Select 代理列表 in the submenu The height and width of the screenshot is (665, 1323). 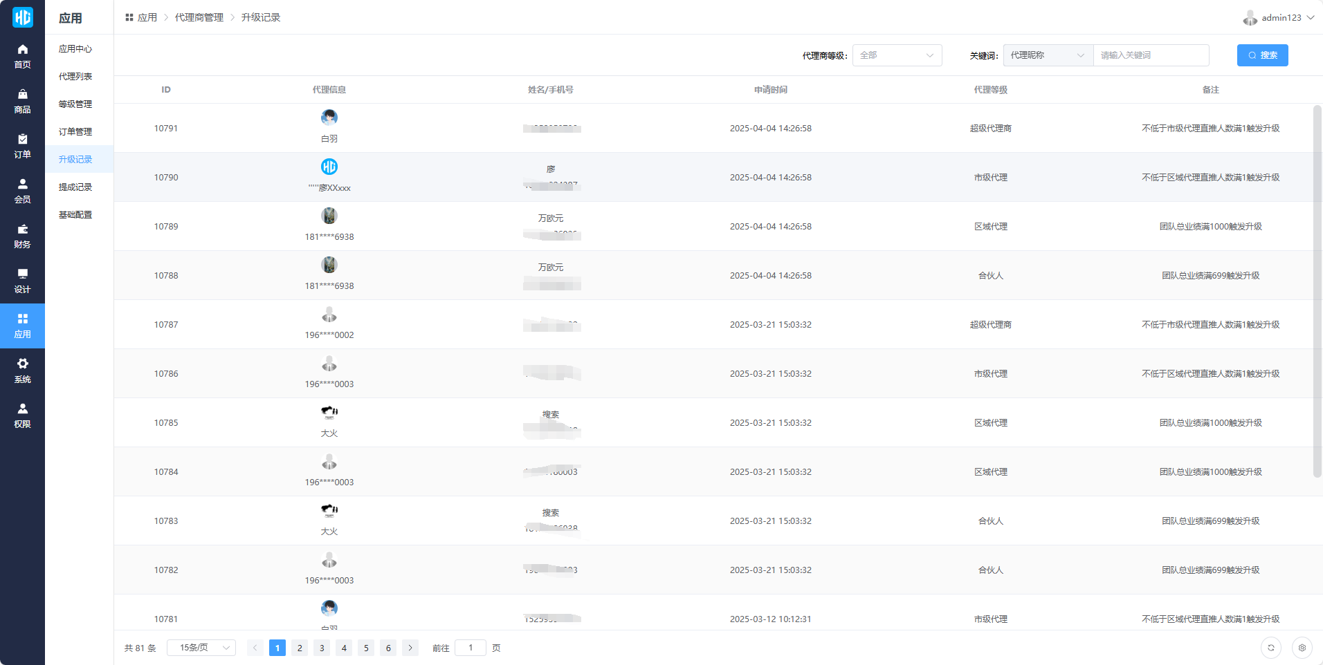click(75, 77)
